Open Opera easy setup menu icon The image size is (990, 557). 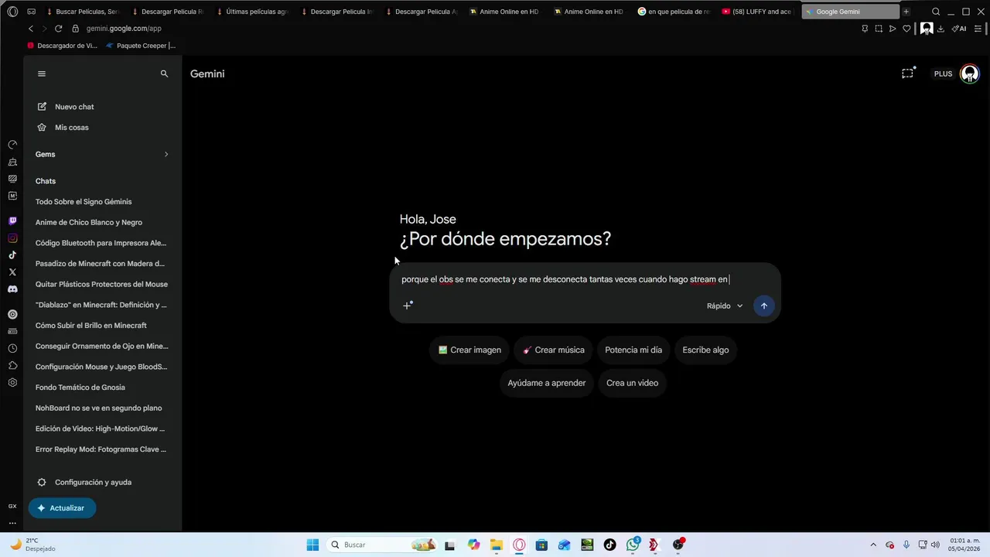click(979, 29)
